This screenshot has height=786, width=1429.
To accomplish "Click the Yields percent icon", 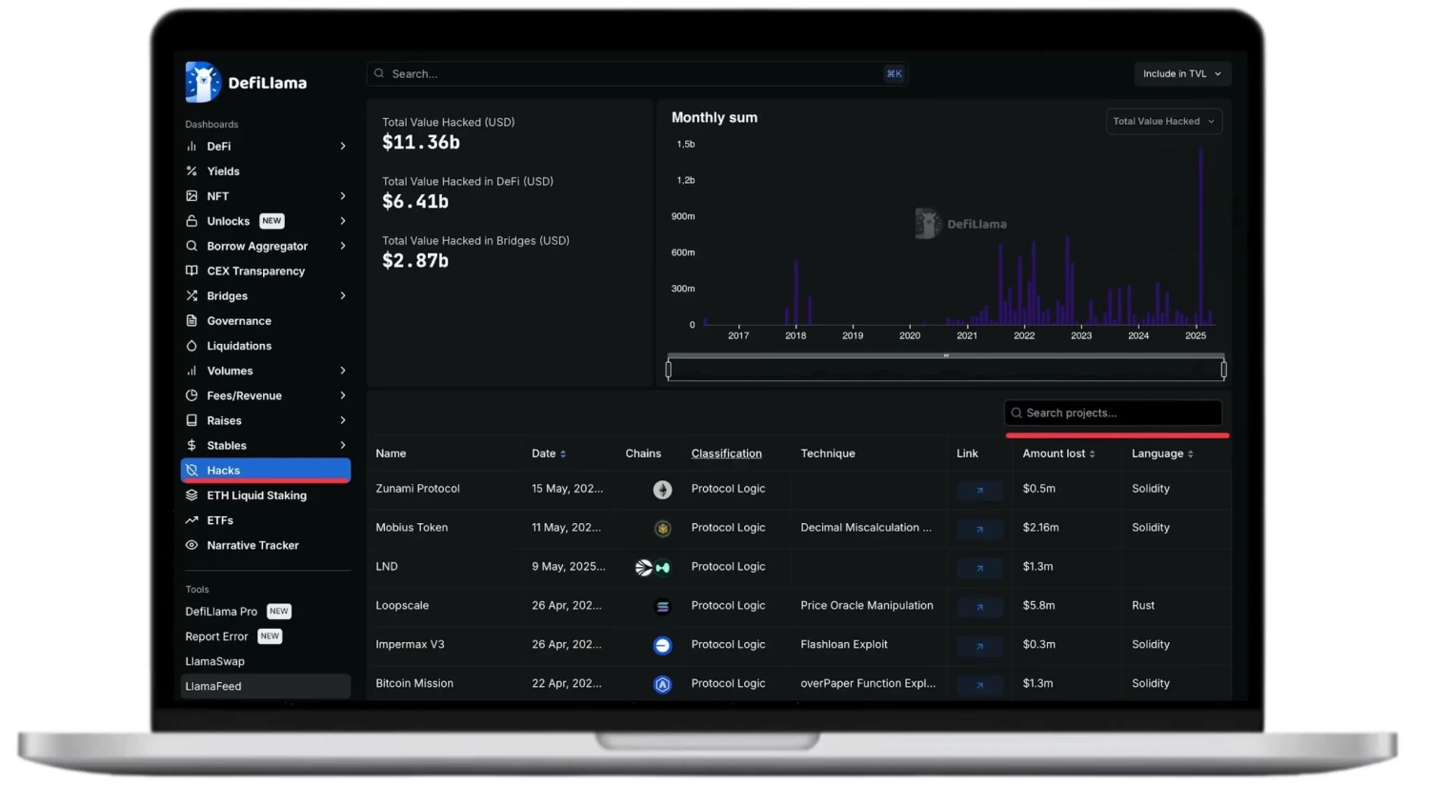I will (191, 171).
